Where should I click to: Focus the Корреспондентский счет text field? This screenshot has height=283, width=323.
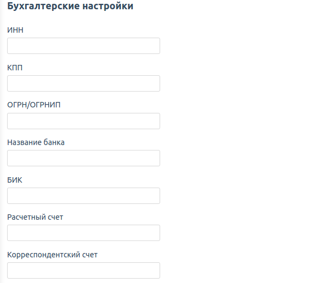84,270
